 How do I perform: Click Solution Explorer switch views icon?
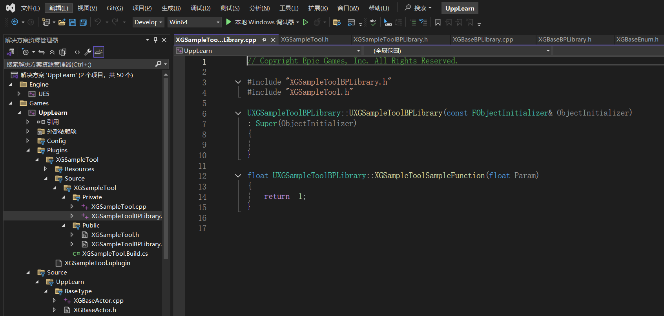pos(11,52)
